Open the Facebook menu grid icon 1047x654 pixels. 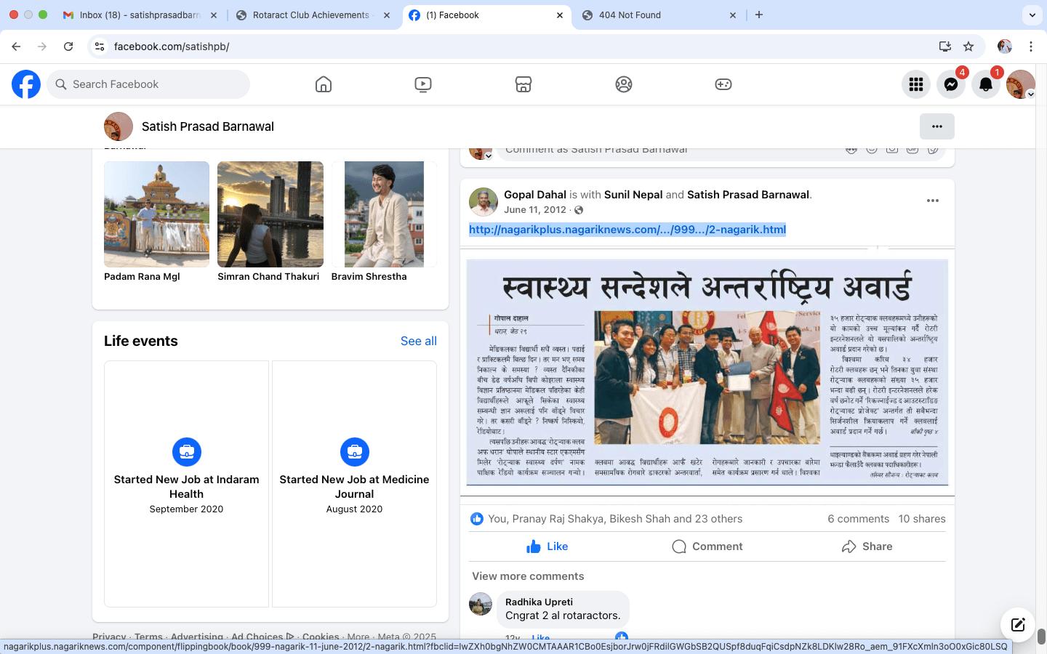coord(915,84)
